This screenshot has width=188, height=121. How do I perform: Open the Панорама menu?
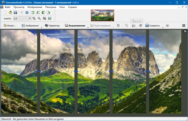(51, 7)
